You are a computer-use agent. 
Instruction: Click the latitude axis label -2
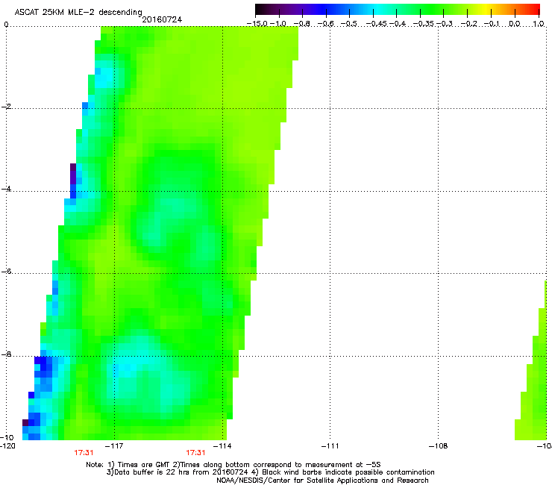(6, 107)
